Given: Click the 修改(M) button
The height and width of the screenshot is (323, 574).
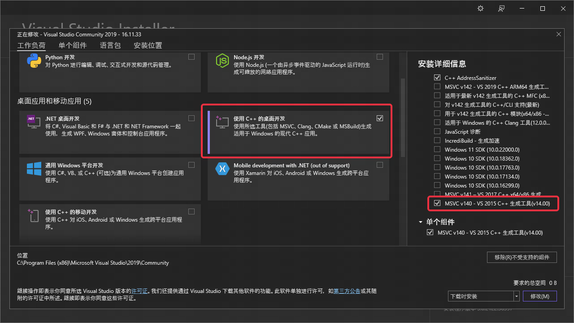Looking at the screenshot, I should 539,296.
